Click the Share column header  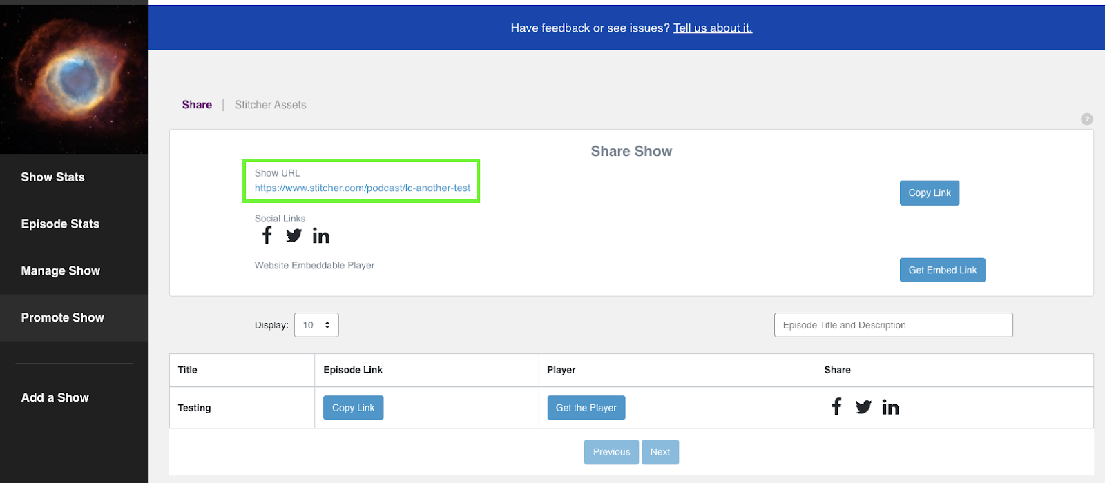coord(954,370)
